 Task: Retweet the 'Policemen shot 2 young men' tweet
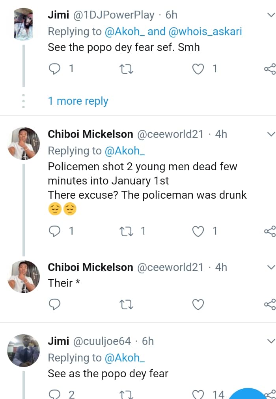tap(127, 231)
